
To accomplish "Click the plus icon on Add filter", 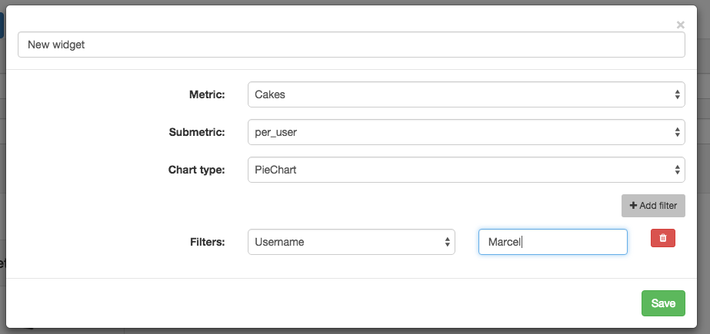I will coord(634,206).
